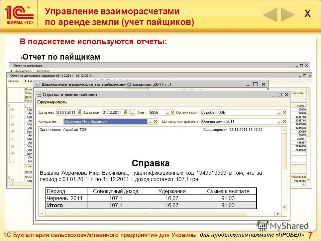
Task: Open calendar picker for "Дата нач" field
Action: (x=79, y=112)
